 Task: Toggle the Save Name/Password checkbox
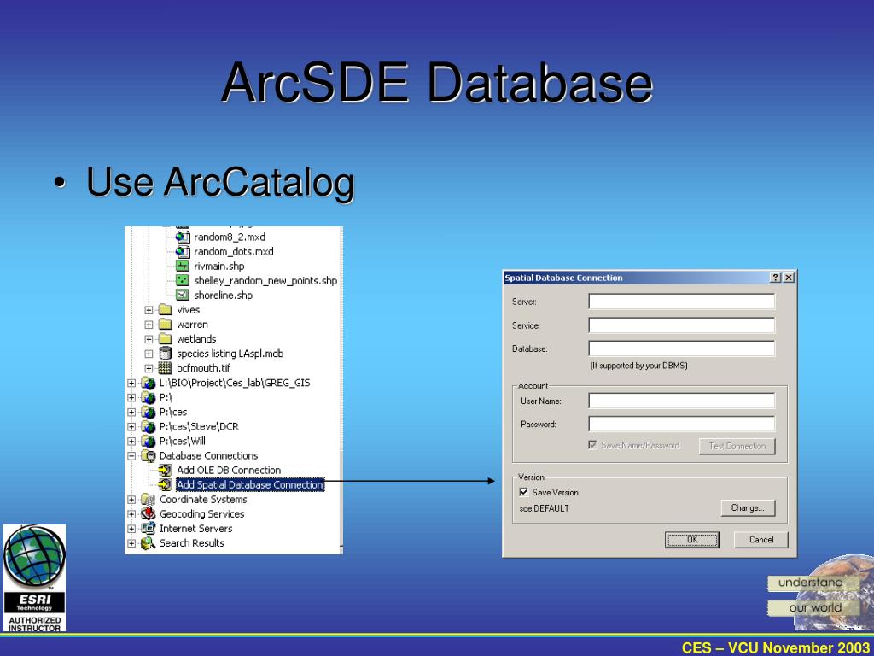[x=593, y=445]
